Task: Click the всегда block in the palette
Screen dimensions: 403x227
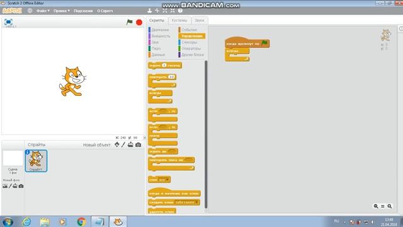Action: (160, 96)
